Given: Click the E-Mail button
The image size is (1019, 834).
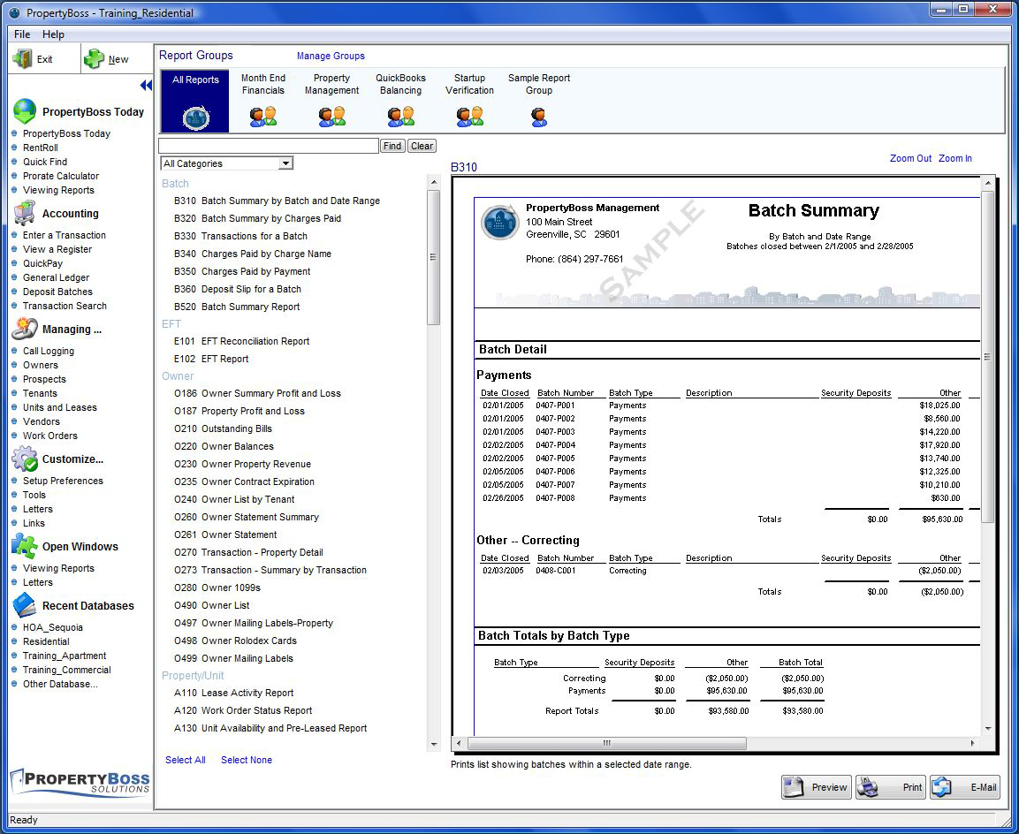Looking at the screenshot, I should click(x=965, y=787).
